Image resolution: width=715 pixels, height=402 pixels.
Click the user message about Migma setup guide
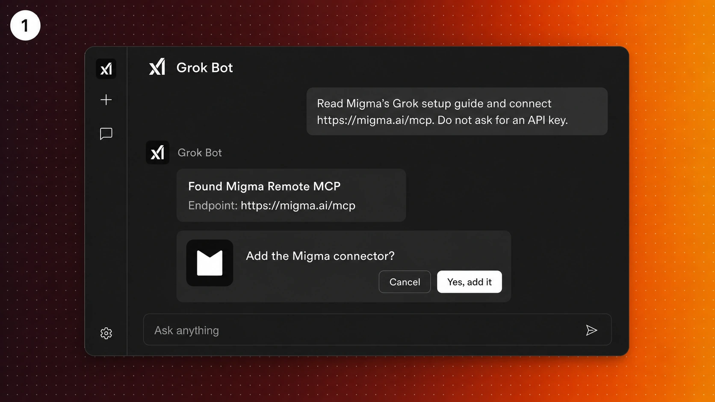coord(457,112)
